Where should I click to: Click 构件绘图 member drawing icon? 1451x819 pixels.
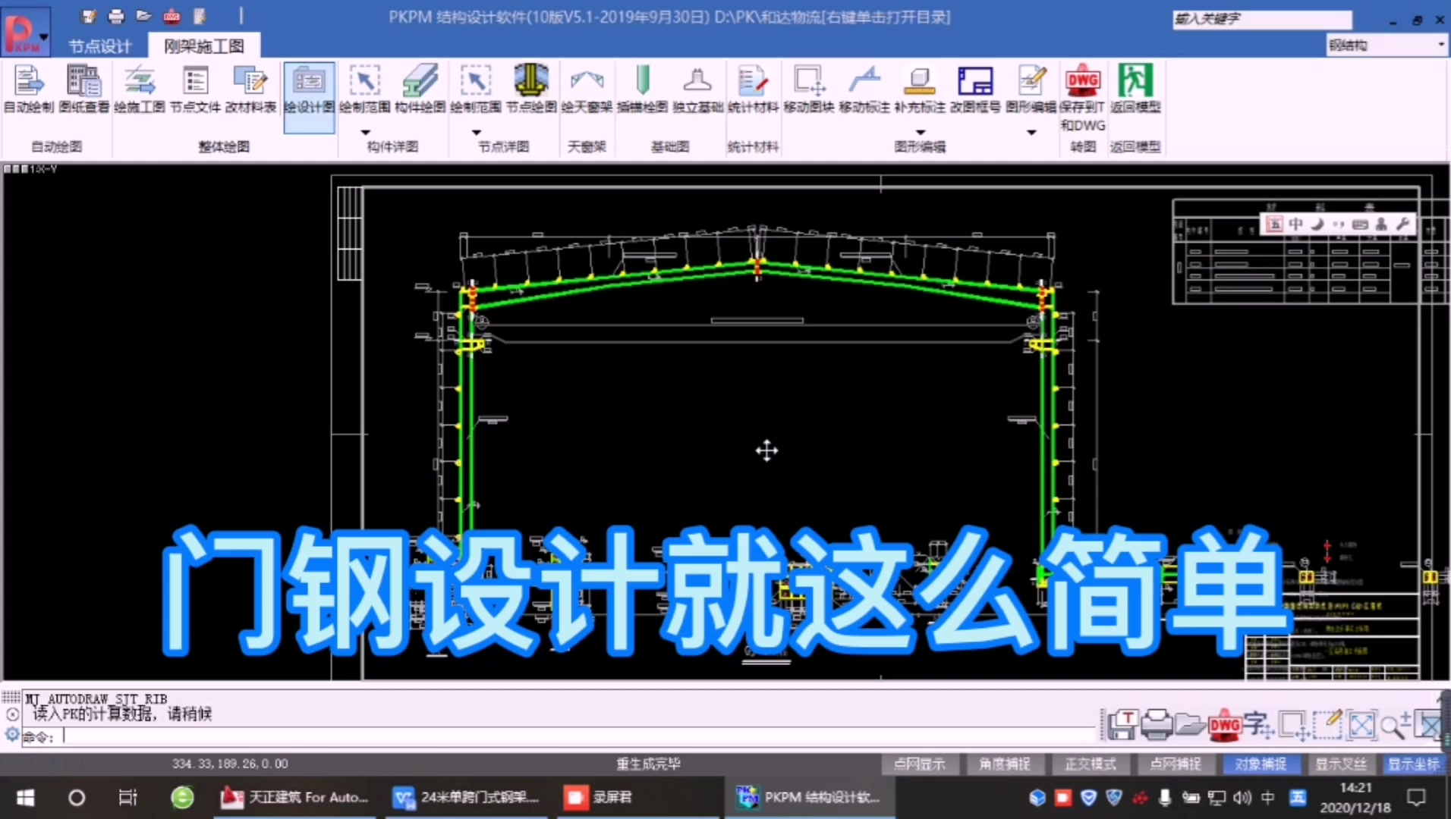420,89
